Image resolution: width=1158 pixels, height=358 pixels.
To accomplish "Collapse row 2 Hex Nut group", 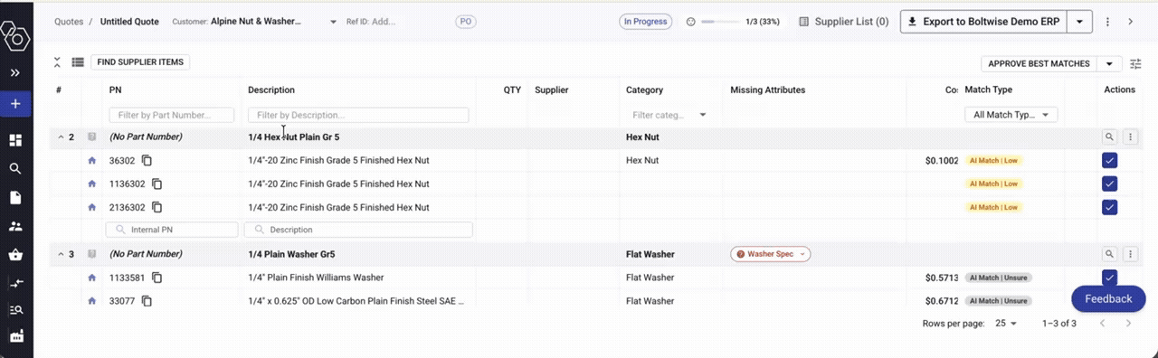I will (61, 137).
